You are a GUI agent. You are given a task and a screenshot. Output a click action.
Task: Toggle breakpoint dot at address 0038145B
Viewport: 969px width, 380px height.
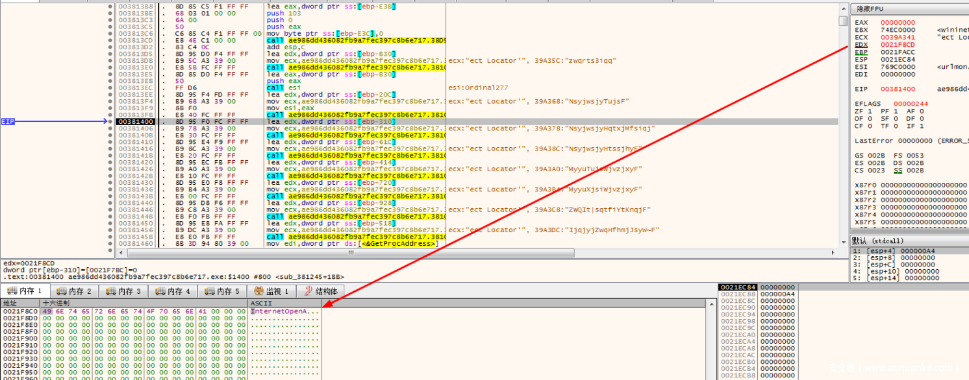[x=110, y=237]
